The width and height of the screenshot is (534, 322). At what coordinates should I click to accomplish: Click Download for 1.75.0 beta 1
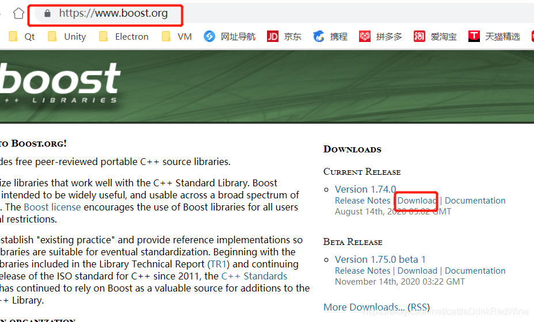pyautogui.click(x=417, y=271)
